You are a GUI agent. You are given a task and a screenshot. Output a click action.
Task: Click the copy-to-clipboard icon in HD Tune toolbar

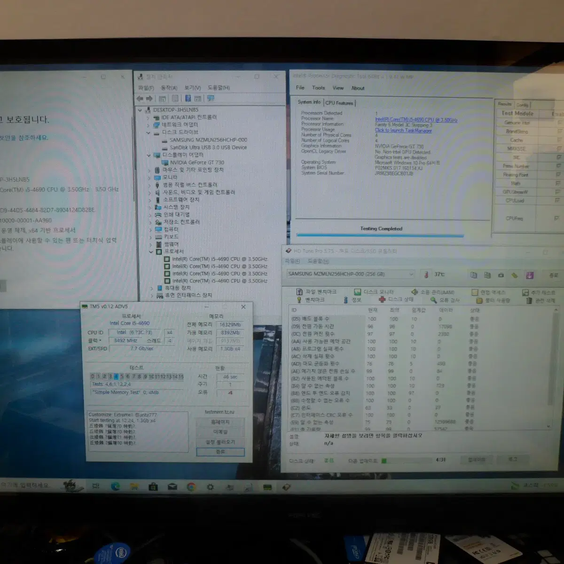(x=473, y=275)
